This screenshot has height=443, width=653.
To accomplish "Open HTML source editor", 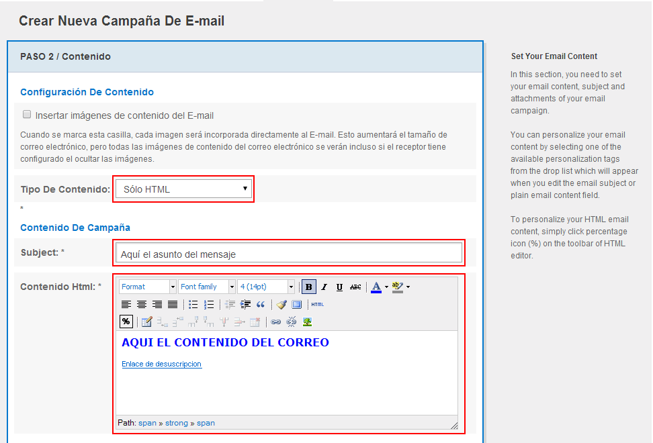I will tap(318, 305).
